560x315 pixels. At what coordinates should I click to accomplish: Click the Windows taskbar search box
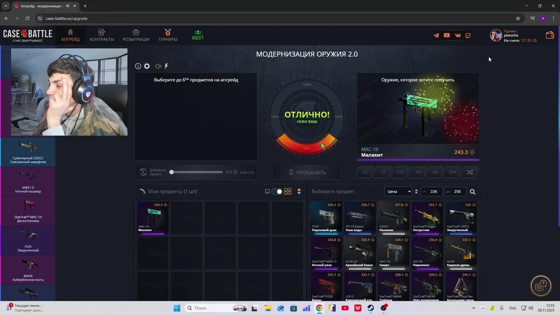217,308
